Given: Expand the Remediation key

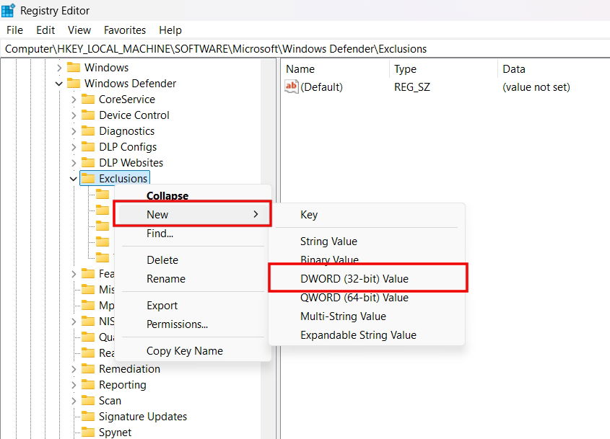Looking at the screenshot, I should pyautogui.click(x=72, y=368).
